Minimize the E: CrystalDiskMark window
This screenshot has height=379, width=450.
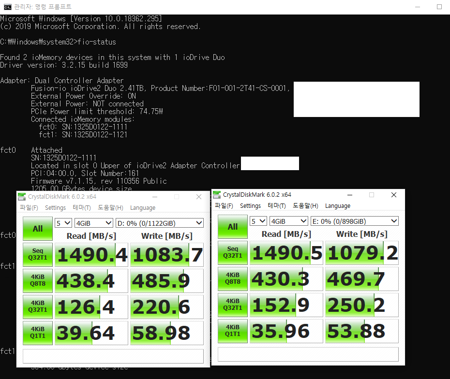click(x=350, y=195)
